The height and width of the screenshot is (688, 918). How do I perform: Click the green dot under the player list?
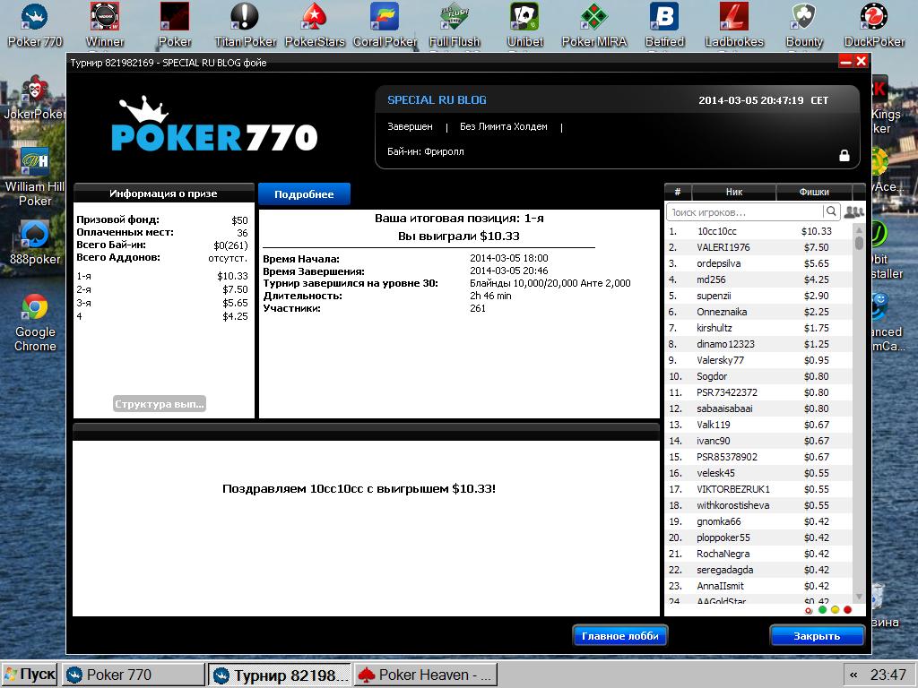[822, 609]
